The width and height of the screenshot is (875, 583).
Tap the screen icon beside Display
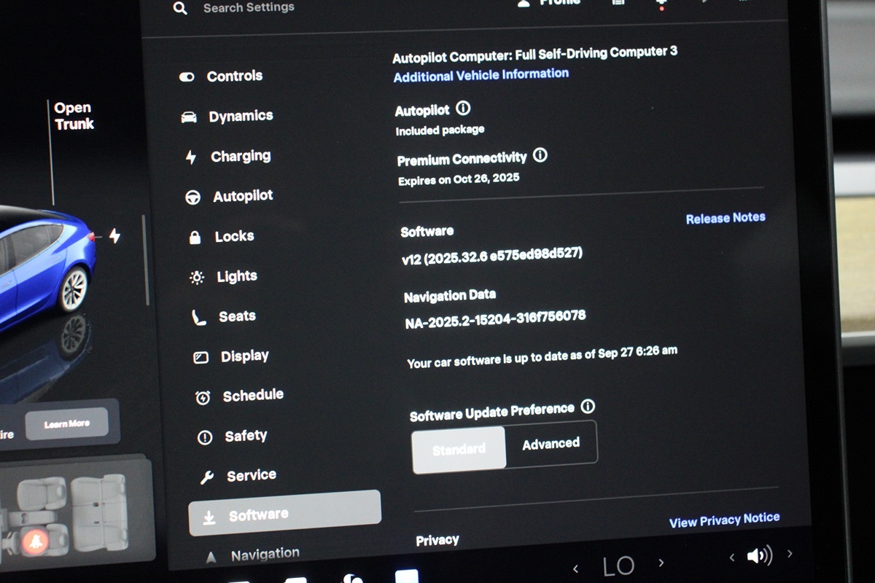[201, 357]
